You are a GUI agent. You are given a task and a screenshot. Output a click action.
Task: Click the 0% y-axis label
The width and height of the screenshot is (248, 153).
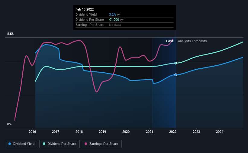(9, 124)
